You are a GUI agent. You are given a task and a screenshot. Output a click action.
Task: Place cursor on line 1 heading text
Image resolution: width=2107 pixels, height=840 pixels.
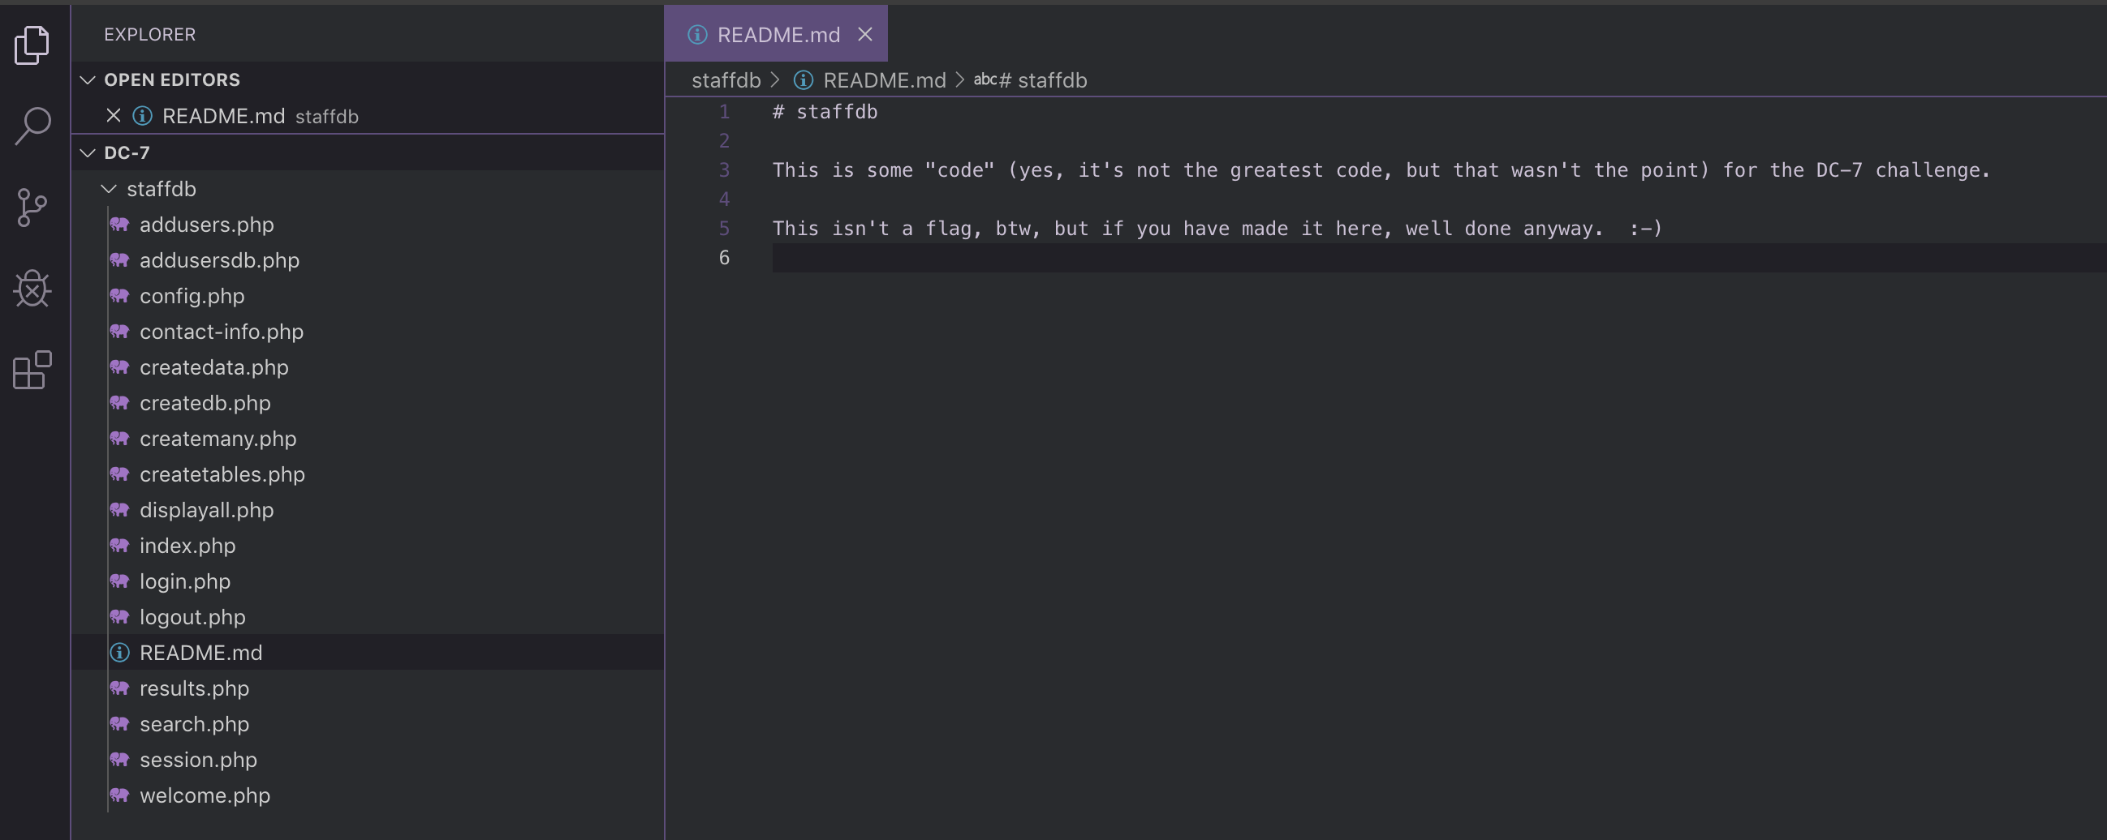click(x=825, y=112)
